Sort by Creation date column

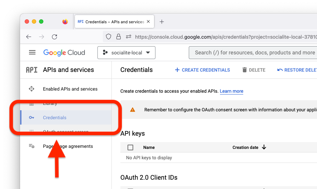245,147
